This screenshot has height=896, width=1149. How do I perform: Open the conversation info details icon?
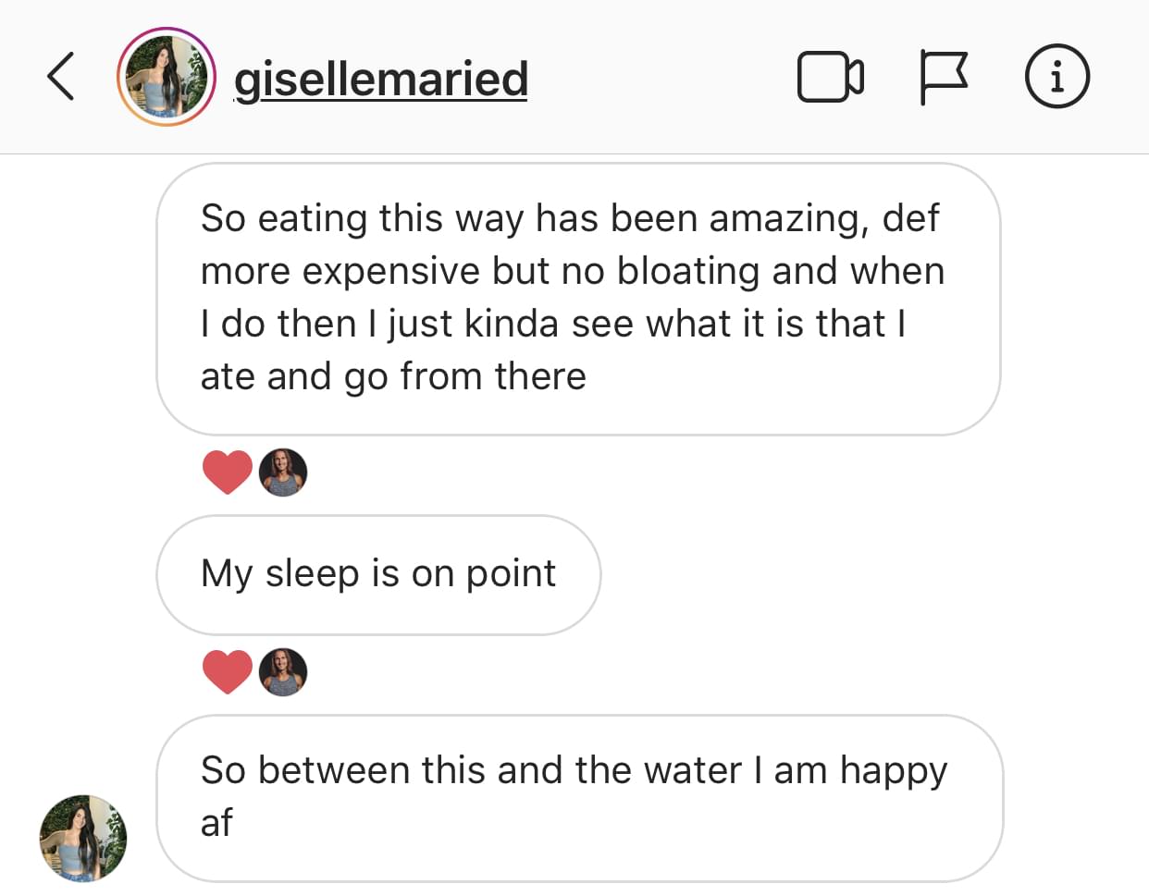pyautogui.click(x=1056, y=77)
